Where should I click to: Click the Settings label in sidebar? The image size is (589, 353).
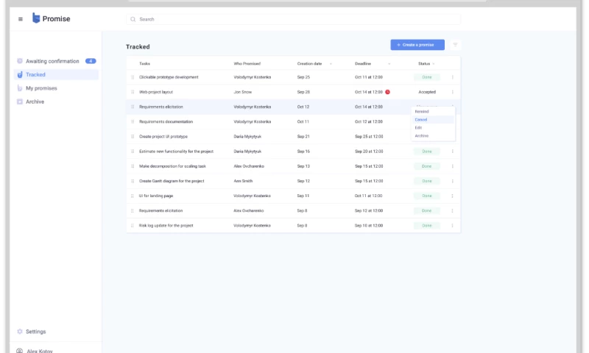35,332
